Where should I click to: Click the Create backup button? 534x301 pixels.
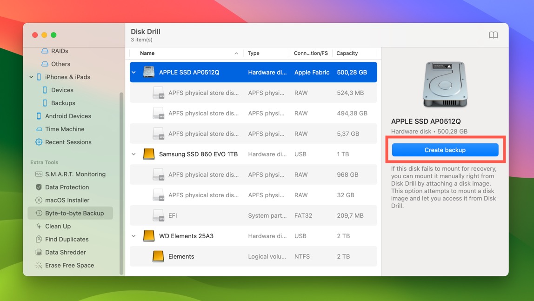point(445,150)
